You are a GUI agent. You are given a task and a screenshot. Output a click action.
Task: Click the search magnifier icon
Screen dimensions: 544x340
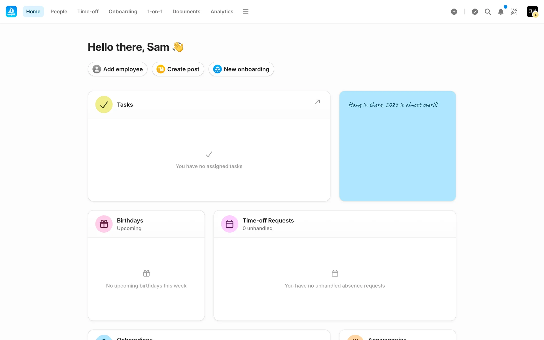[488, 12]
